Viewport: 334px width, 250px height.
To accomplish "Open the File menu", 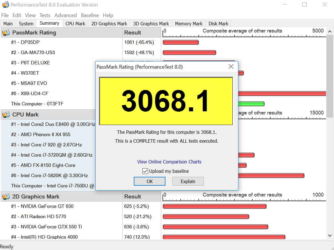I will click(5, 15).
